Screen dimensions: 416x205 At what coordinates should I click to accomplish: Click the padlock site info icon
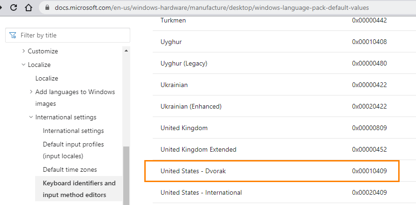pos(46,8)
